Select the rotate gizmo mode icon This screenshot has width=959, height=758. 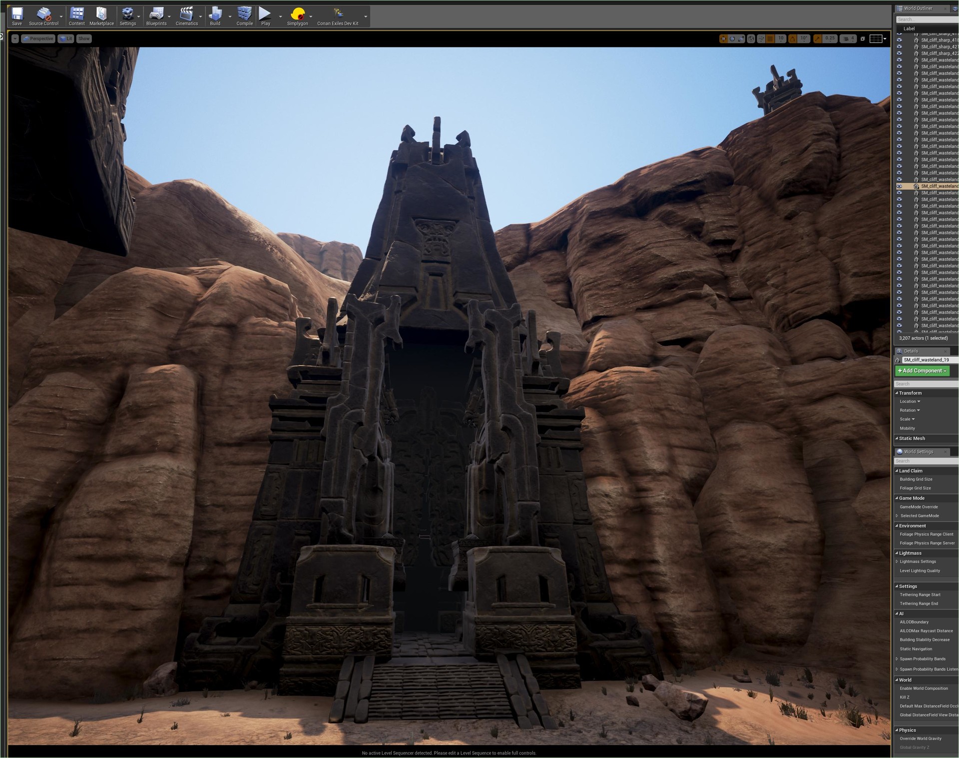click(x=732, y=38)
